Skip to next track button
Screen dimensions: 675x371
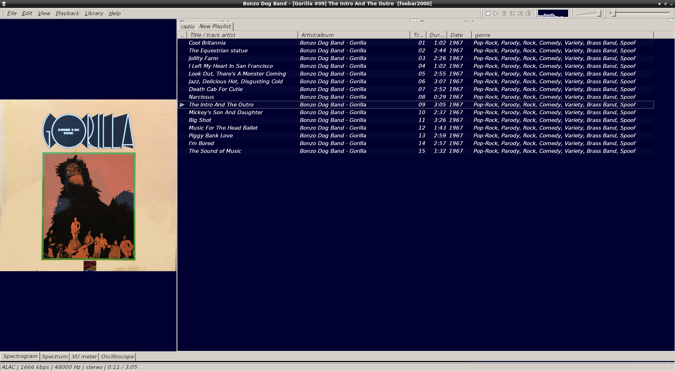click(x=520, y=13)
